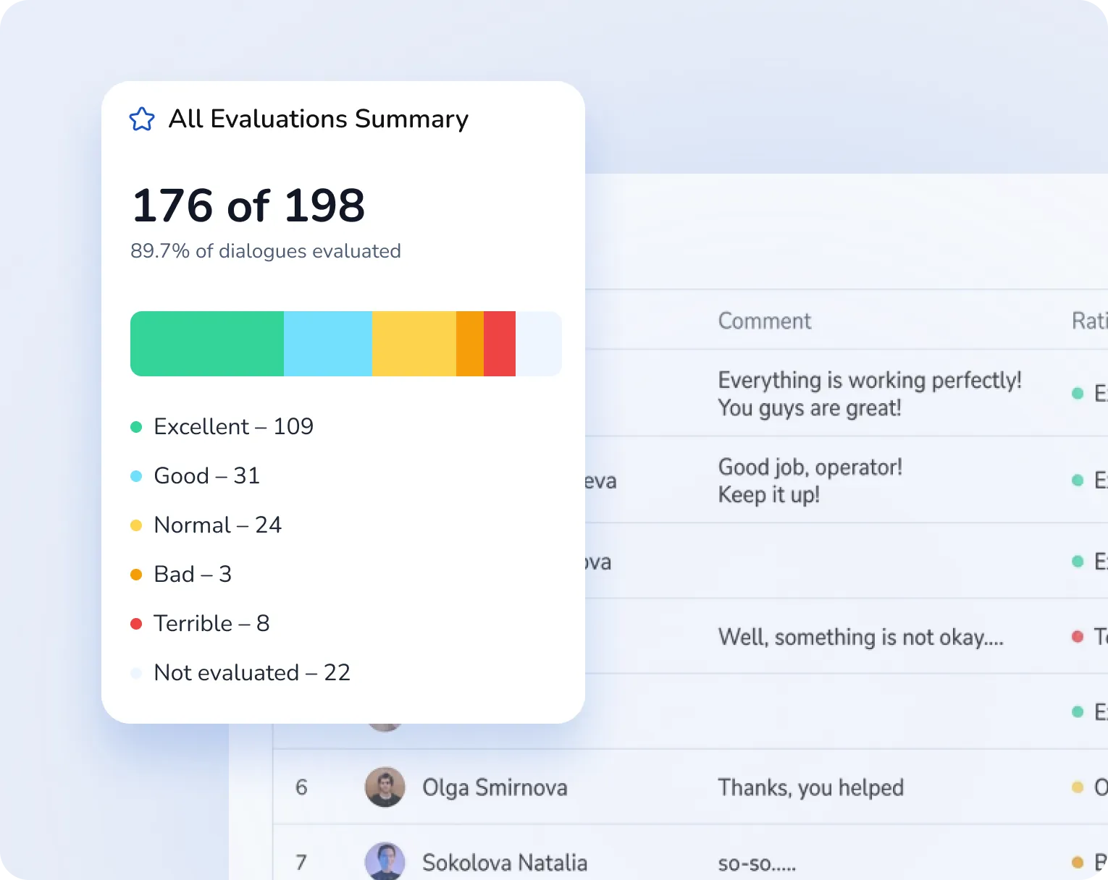The width and height of the screenshot is (1108, 880).
Task: Select the green Excellent segment of the rating bar
Action: pyautogui.click(x=206, y=343)
